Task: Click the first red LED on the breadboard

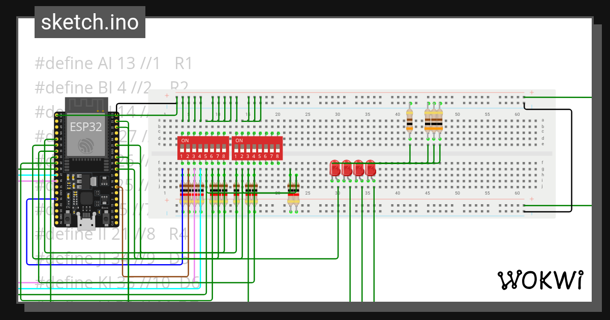Action: pyautogui.click(x=334, y=168)
